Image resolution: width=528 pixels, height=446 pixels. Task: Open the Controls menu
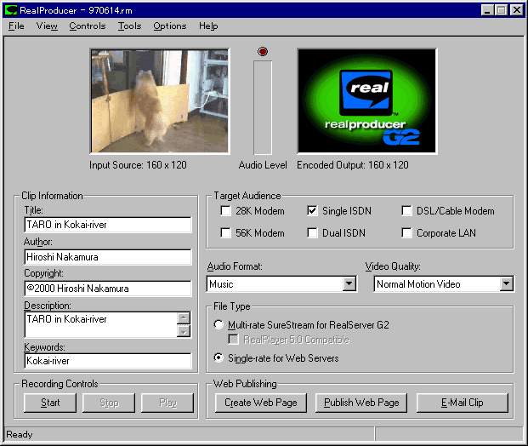[88, 26]
